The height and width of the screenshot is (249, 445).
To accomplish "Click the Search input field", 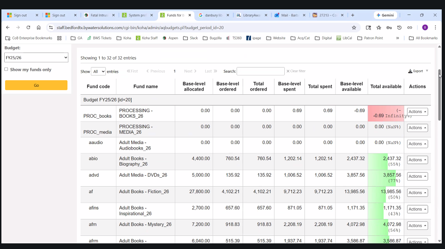I will (x=260, y=71).
